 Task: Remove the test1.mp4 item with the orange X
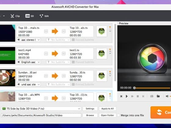(110, 49)
